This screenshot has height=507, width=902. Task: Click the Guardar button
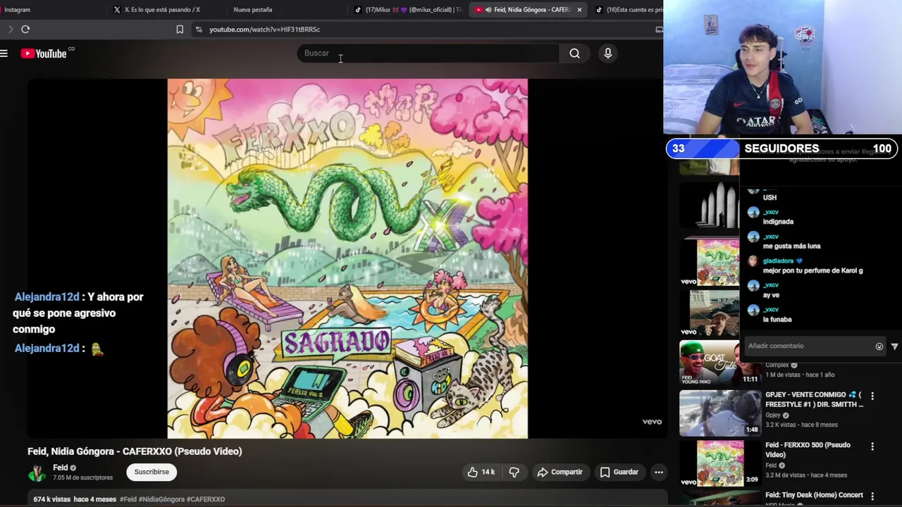click(619, 472)
